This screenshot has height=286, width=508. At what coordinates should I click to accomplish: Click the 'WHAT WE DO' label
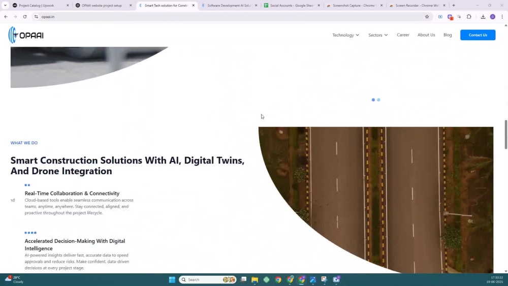(24, 143)
